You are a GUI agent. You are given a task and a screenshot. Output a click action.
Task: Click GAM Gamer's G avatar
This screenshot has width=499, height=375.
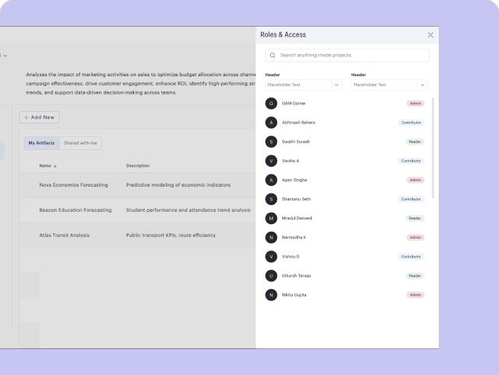coord(271,104)
